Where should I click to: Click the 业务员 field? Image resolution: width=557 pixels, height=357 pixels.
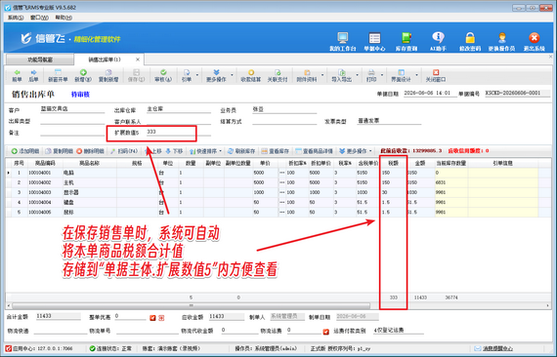pyautogui.click(x=284, y=109)
